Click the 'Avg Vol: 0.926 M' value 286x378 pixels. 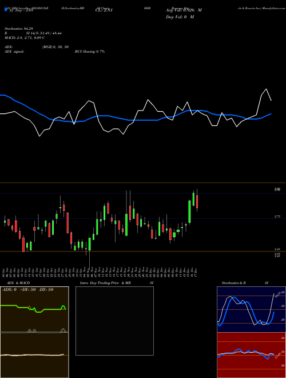184,10
